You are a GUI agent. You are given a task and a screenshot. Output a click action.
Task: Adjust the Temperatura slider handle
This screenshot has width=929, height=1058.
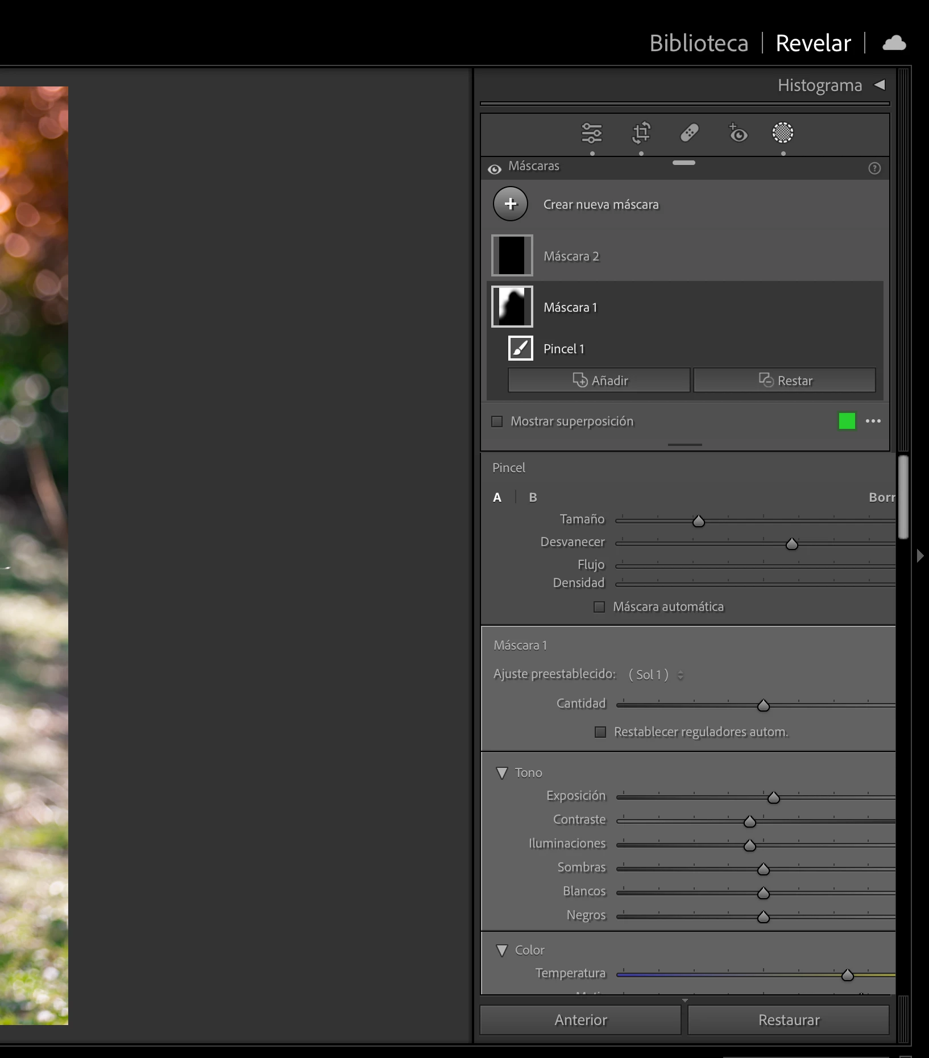coord(848,976)
